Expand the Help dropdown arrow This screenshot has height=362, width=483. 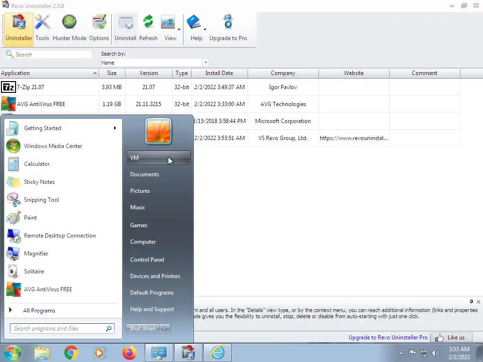click(205, 30)
